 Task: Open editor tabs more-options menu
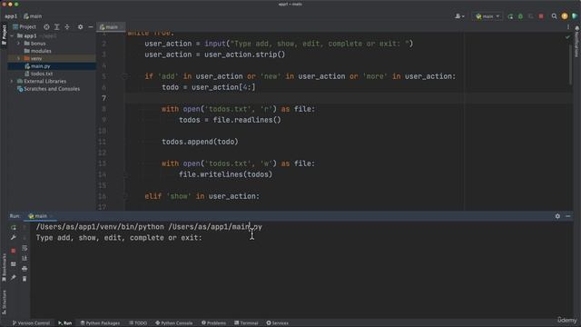pyautogui.click(x=568, y=27)
